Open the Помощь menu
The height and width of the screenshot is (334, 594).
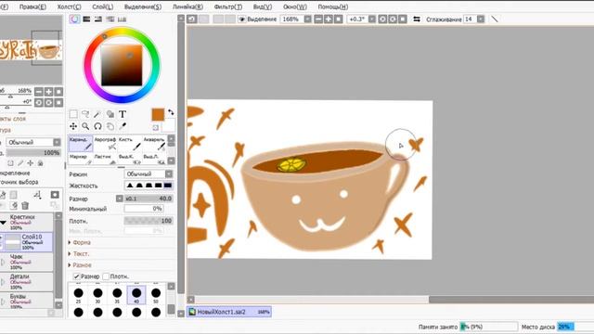(x=332, y=6)
